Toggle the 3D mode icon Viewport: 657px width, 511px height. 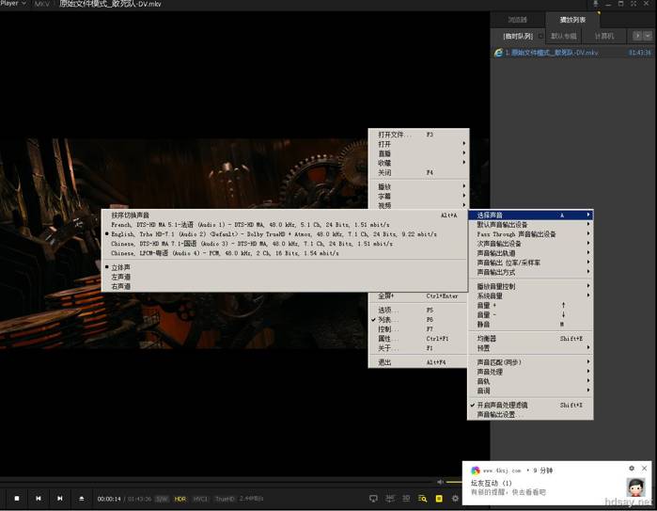406,499
